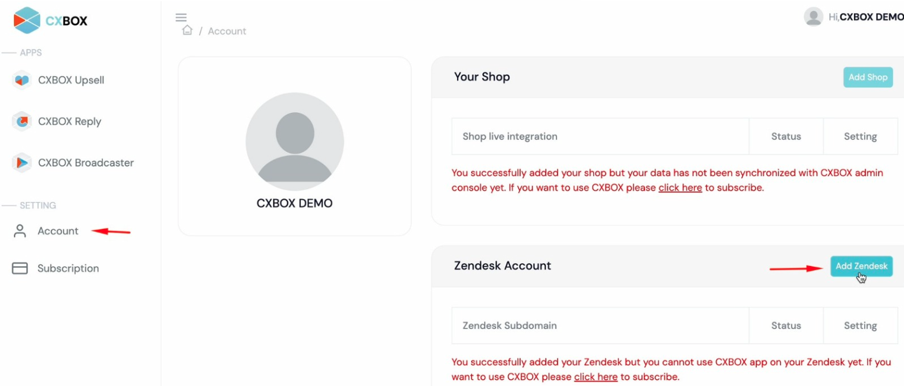The image size is (904, 386).
Task: Open the Account settings menu item
Action: point(58,231)
